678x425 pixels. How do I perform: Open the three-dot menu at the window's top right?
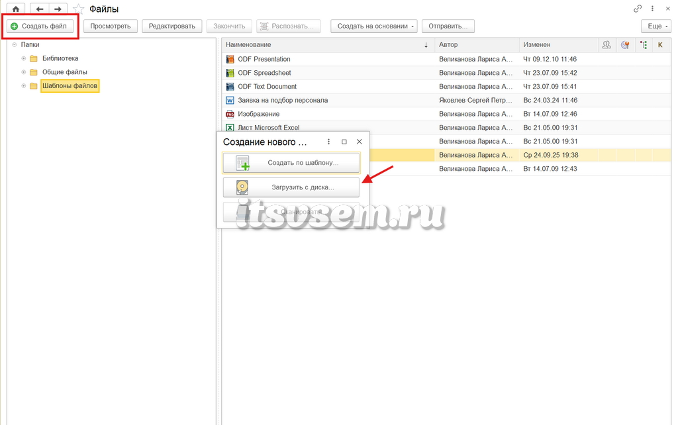(x=652, y=9)
